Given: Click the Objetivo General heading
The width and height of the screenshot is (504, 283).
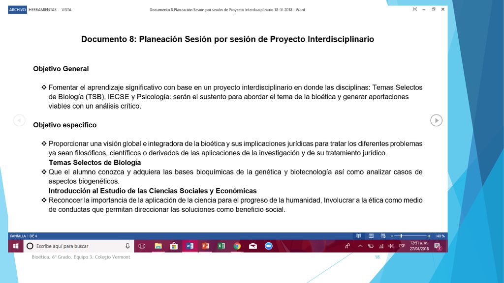Looking at the screenshot, I should 61,69.
